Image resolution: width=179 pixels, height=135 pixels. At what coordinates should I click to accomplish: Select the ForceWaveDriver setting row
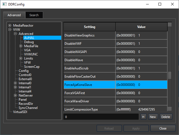point(115,101)
